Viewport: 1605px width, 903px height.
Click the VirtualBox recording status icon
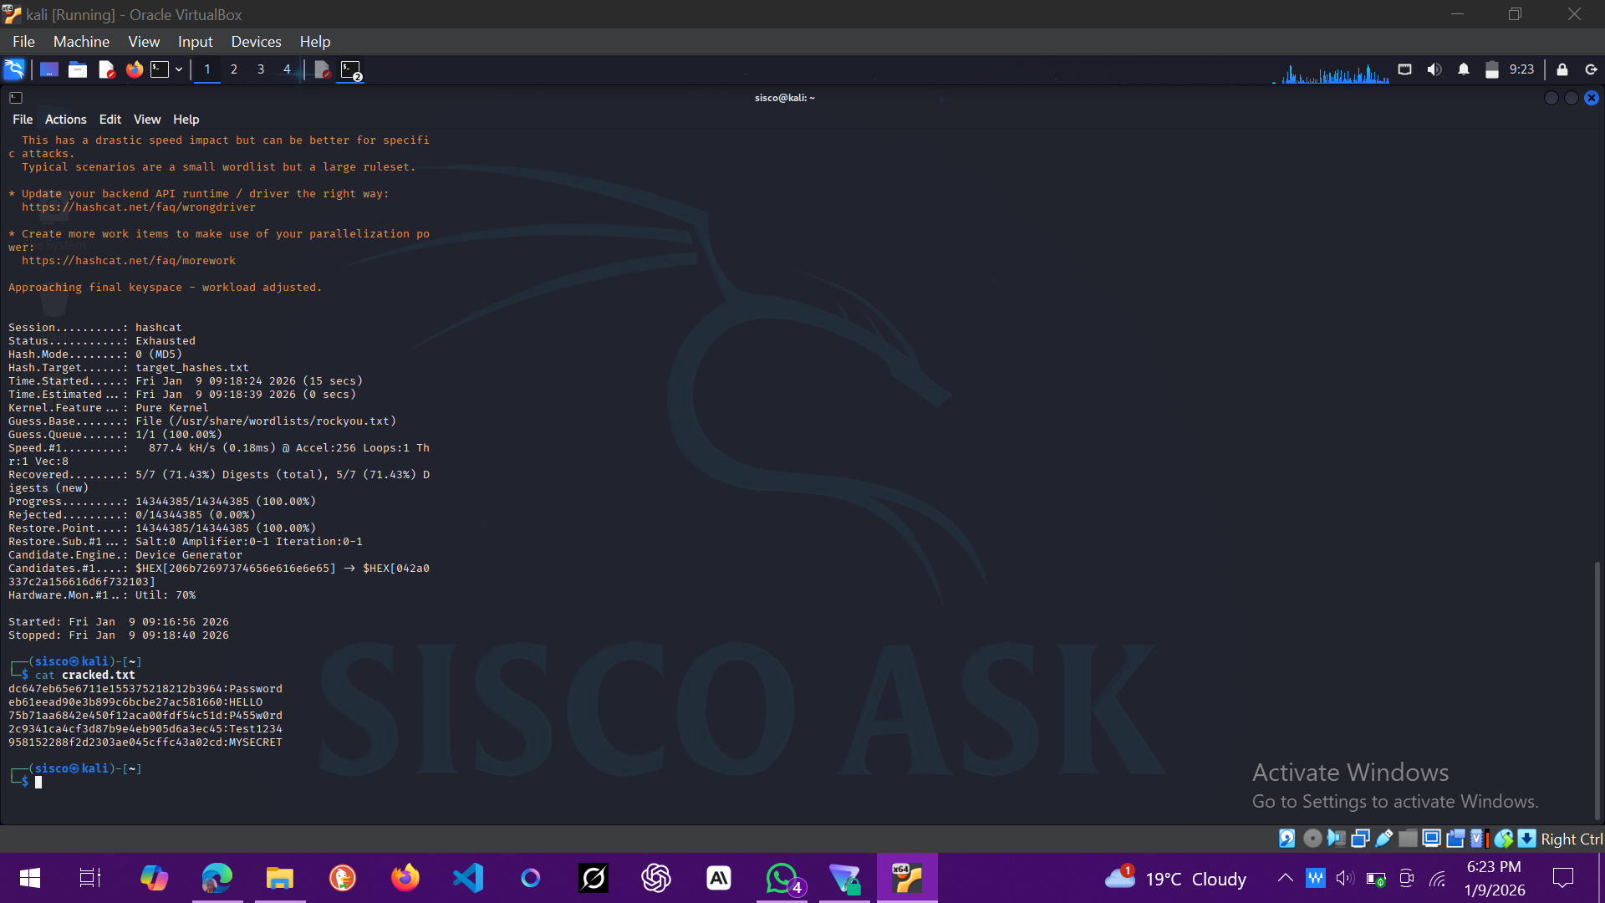(1455, 839)
